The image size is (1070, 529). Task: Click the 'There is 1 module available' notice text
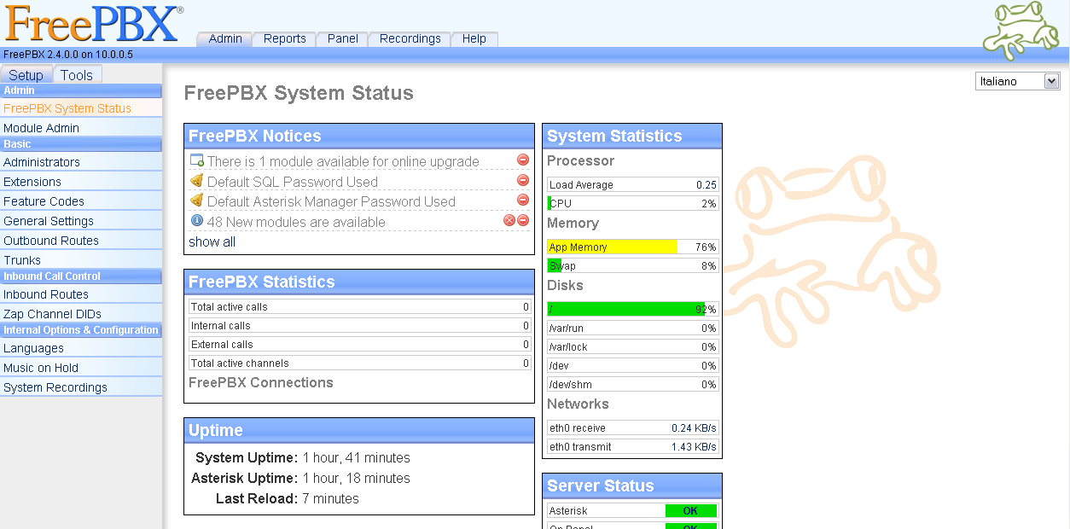coord(343,161)
